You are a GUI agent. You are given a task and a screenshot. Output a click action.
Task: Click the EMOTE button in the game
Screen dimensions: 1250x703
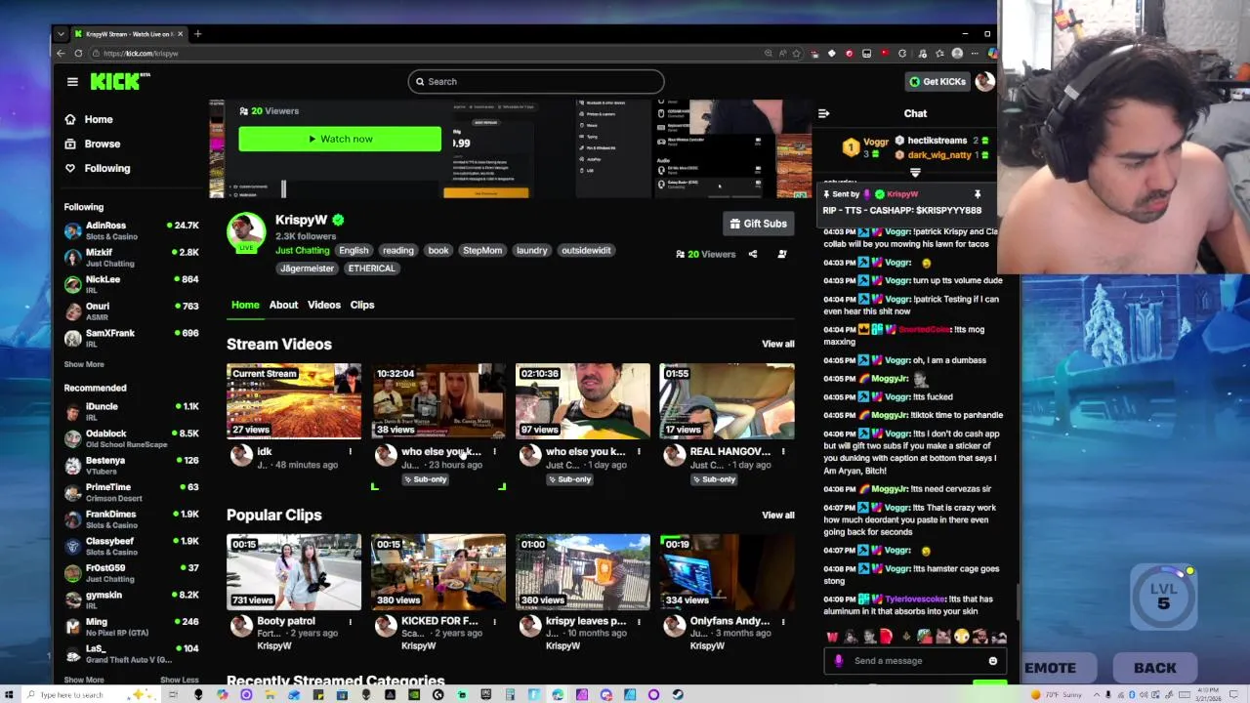pos(1051,668)
